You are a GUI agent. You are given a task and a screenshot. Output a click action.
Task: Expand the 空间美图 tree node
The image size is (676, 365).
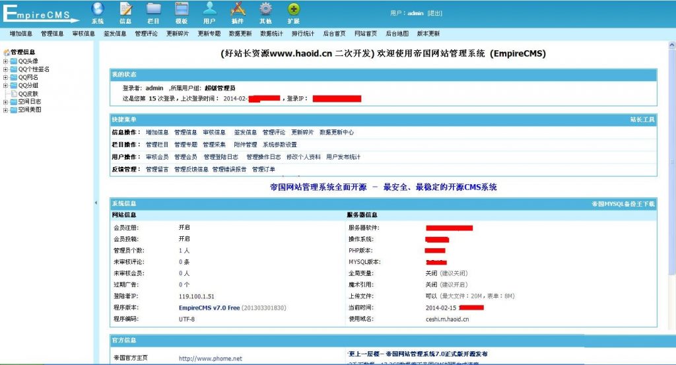click(5, 110)
